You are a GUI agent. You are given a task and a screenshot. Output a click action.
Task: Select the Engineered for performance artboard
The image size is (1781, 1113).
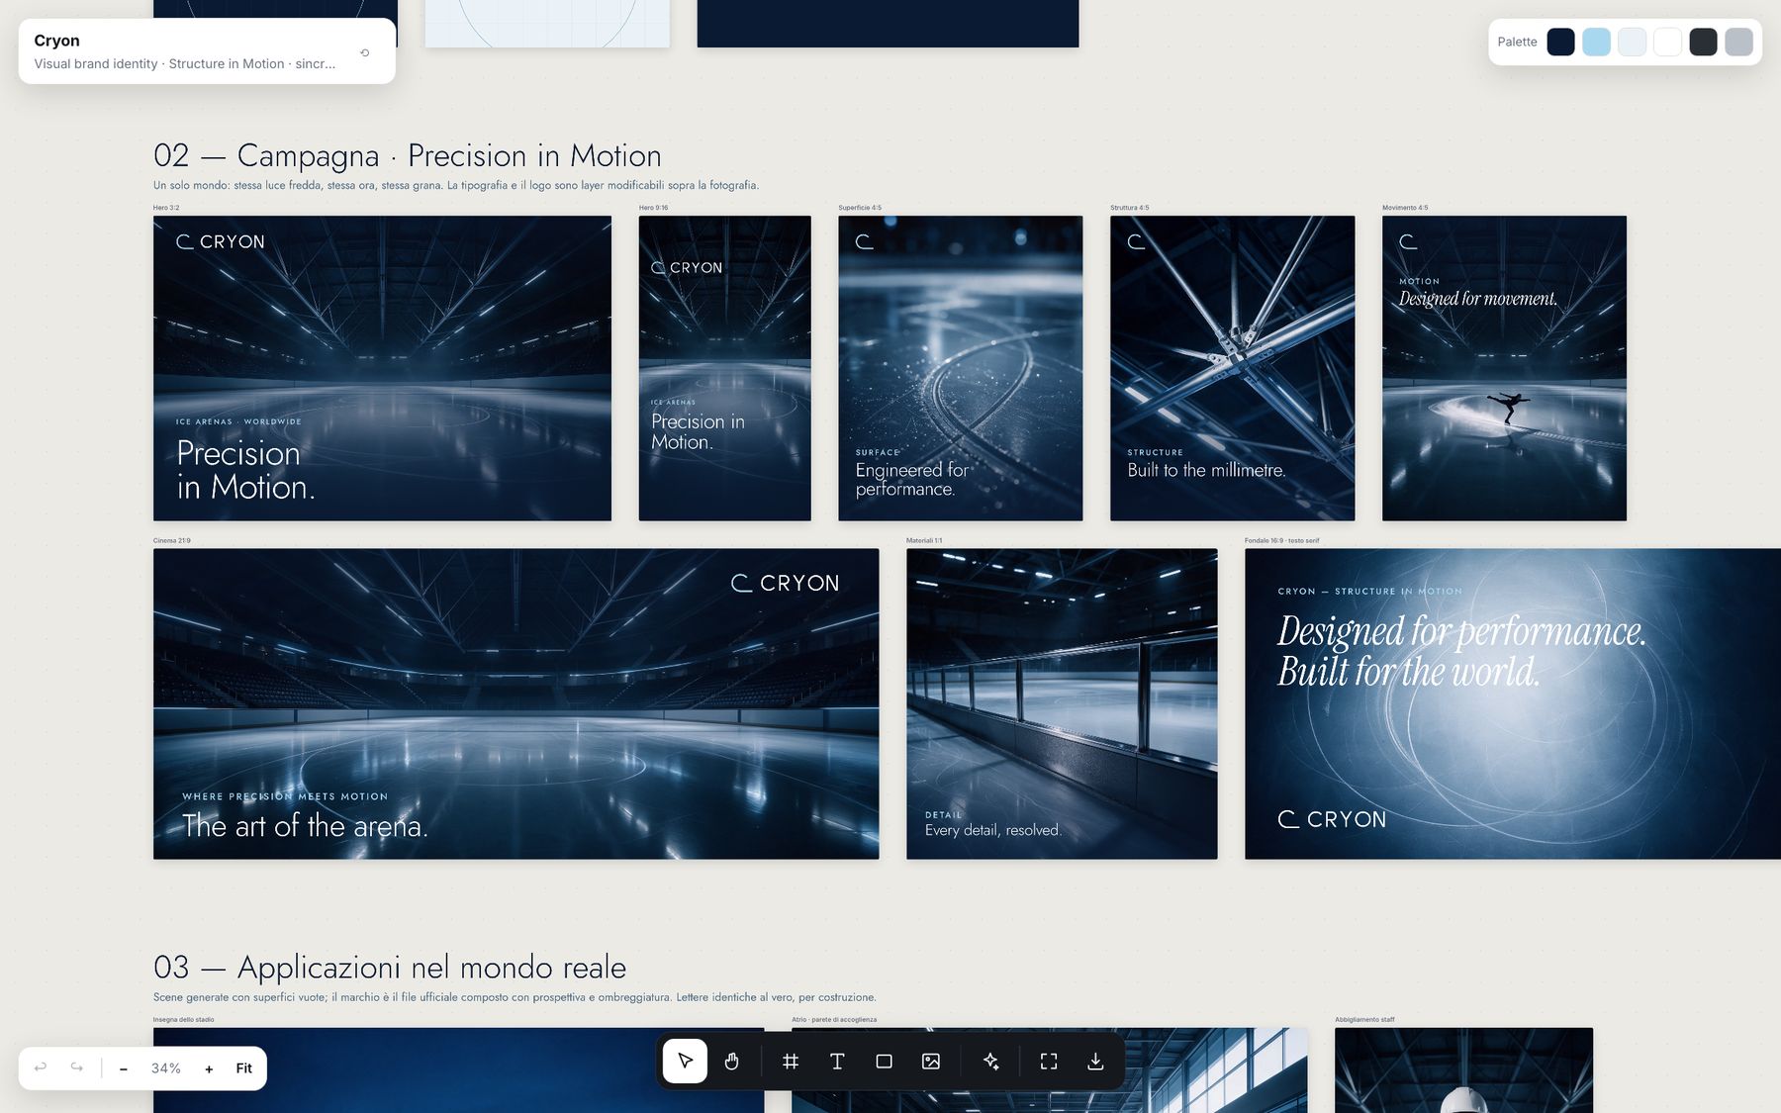click(960, 368)
